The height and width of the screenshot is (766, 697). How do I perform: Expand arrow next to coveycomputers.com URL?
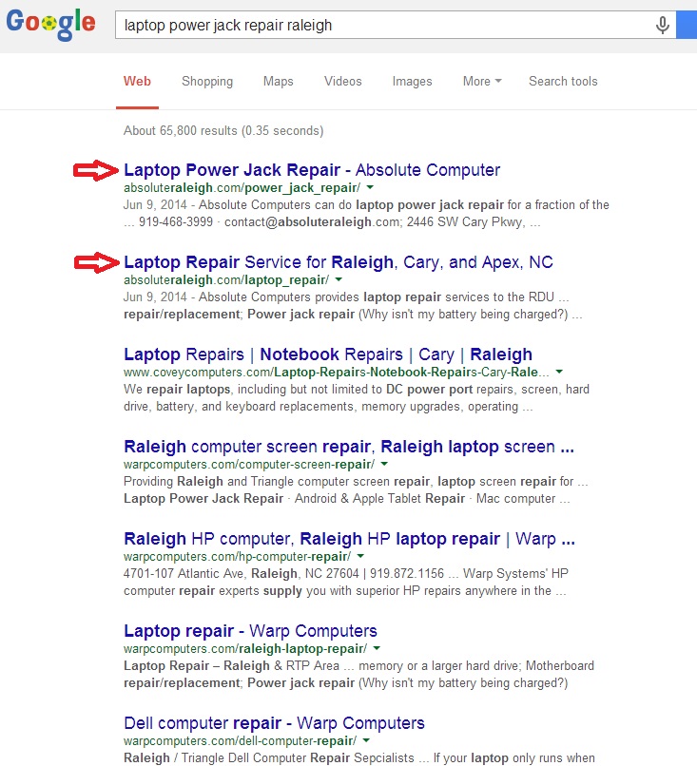[x=559, y=372]
